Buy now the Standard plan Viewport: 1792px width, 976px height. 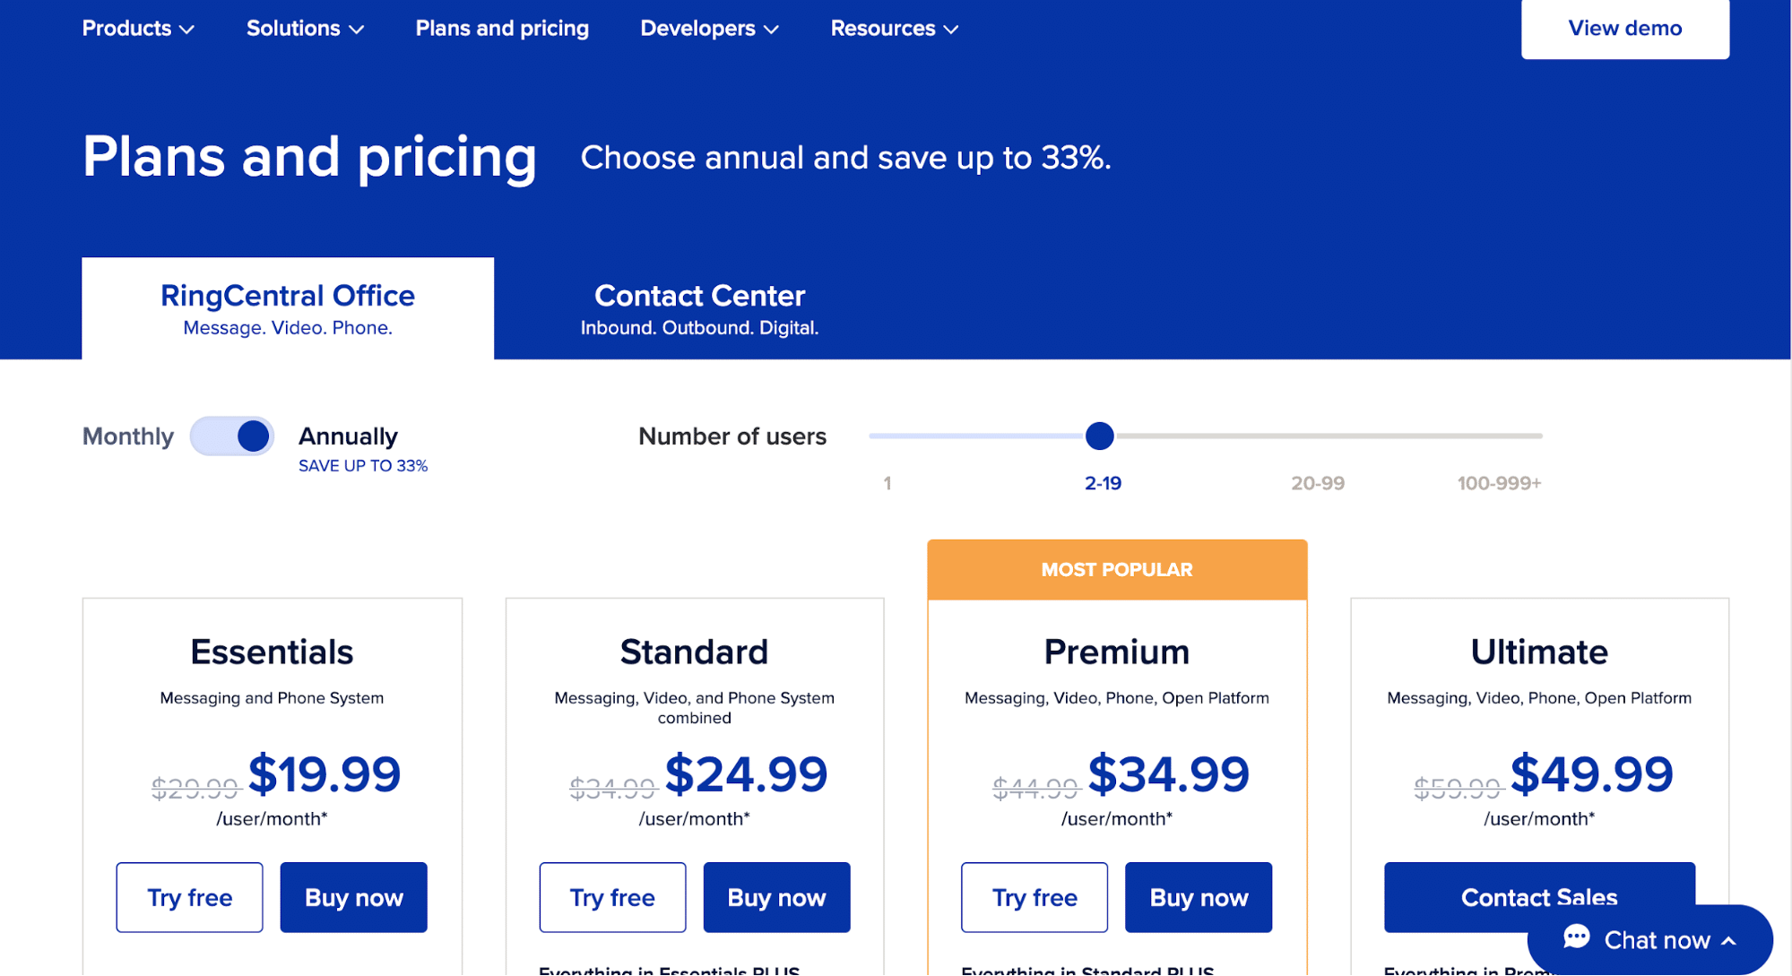(776, 897)
